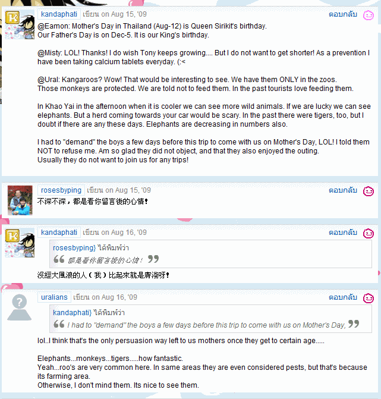The image size is (381, 399).
Task: Click rosesbyping link inside the quoted block
Action: click(74, 248)
